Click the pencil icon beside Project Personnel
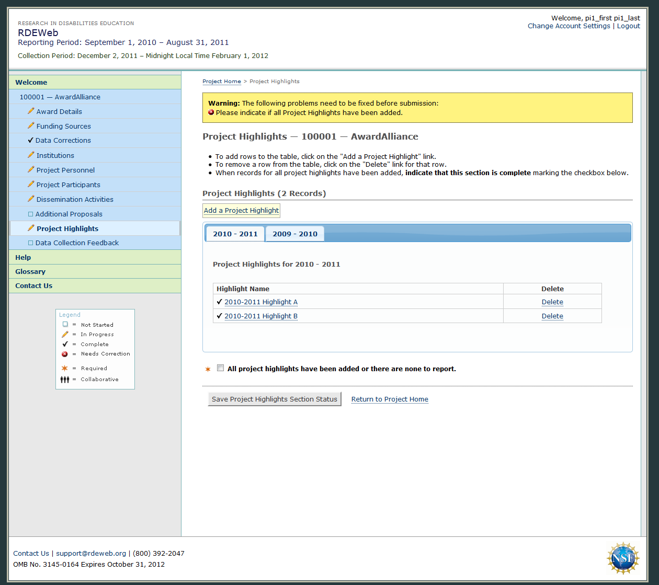Viewport: 659px width, 585px height. (x=31, y=170)
